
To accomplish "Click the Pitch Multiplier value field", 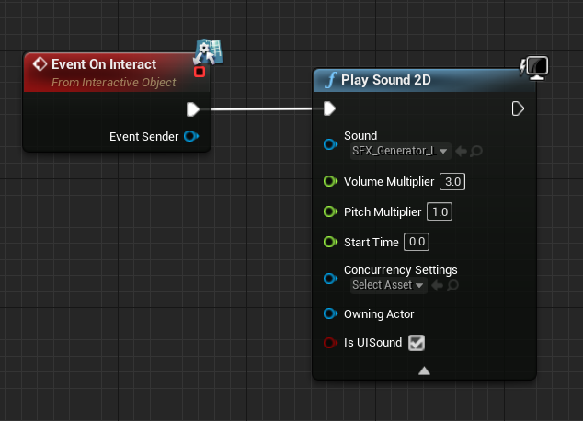I will coord(440,211).
